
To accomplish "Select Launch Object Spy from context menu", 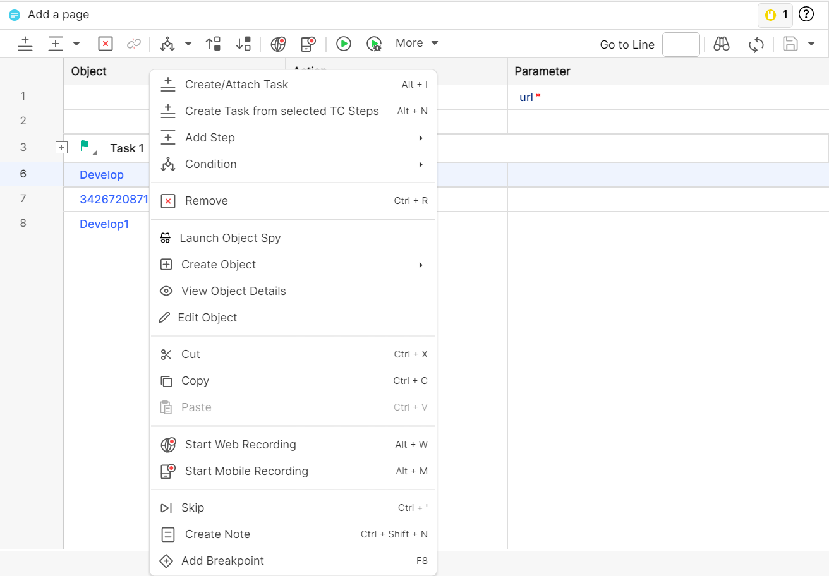I will [x=230, y=238].
